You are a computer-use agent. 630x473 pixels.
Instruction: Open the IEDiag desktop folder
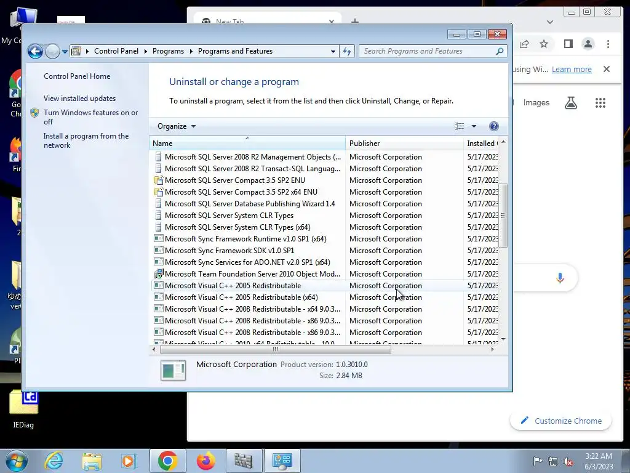[23, 410]
